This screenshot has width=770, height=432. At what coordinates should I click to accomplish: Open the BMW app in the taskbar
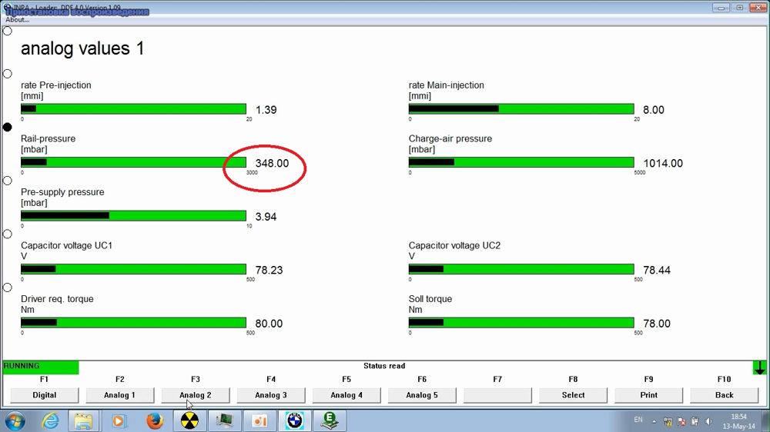[294, 420]
